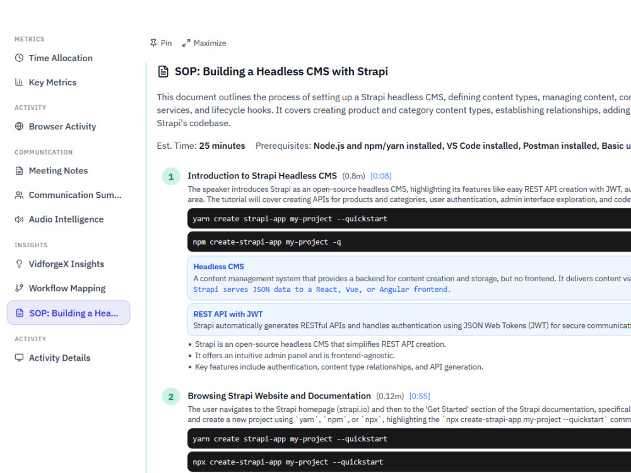Jump to timestamp 0:08
631x473 pixels.
(x=380, y=176)
